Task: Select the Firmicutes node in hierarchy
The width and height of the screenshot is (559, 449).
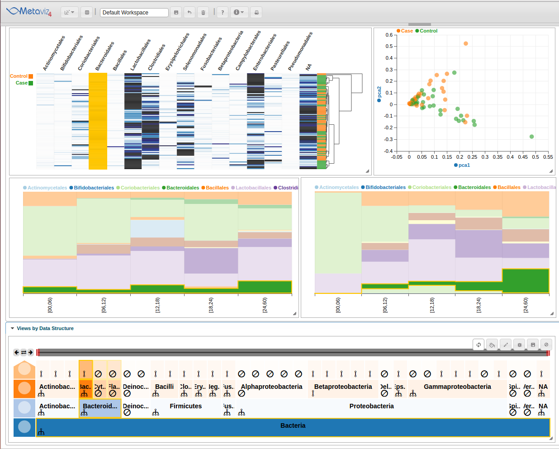Action: point(185,406)
